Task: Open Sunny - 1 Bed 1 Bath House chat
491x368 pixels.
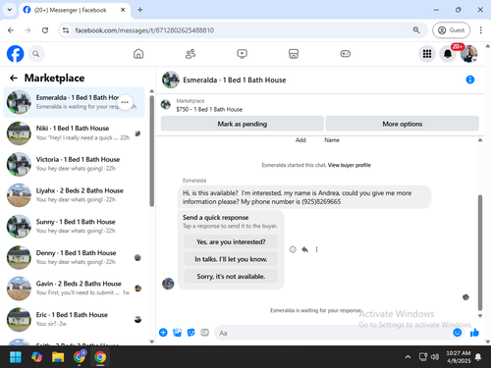Action: 74,226
